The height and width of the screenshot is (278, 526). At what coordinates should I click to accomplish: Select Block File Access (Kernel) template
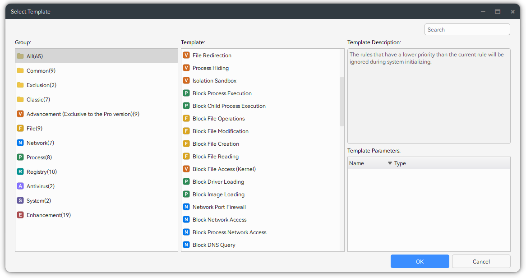click(x=224, y=169)
